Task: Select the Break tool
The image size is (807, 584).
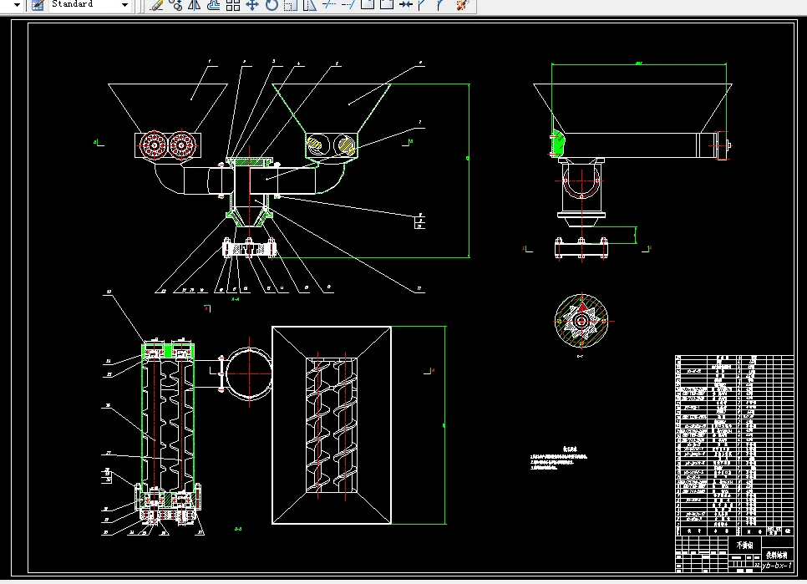Action: [x=387, y=5]
